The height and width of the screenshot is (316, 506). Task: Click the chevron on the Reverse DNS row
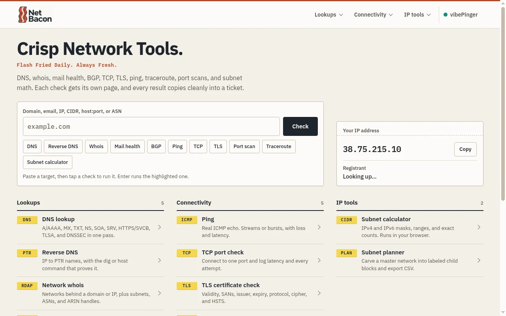[x=159, y=260]
